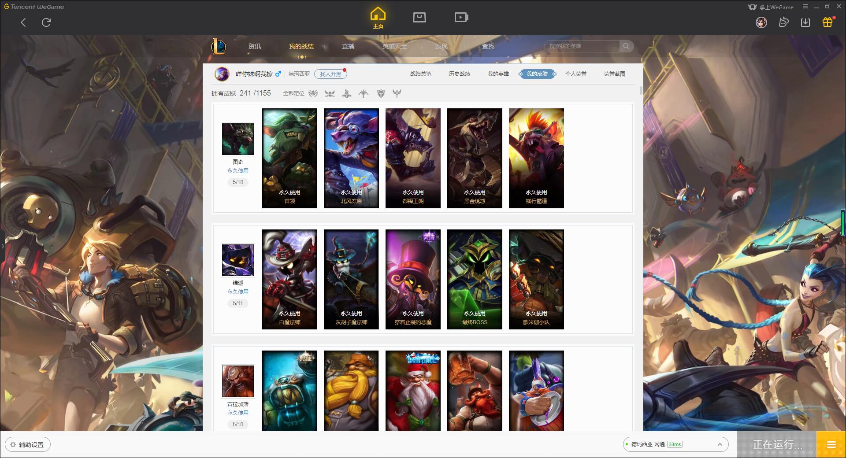
Task: Switch to 荣誉截图 sub-tab
Action: click(615, 74)
